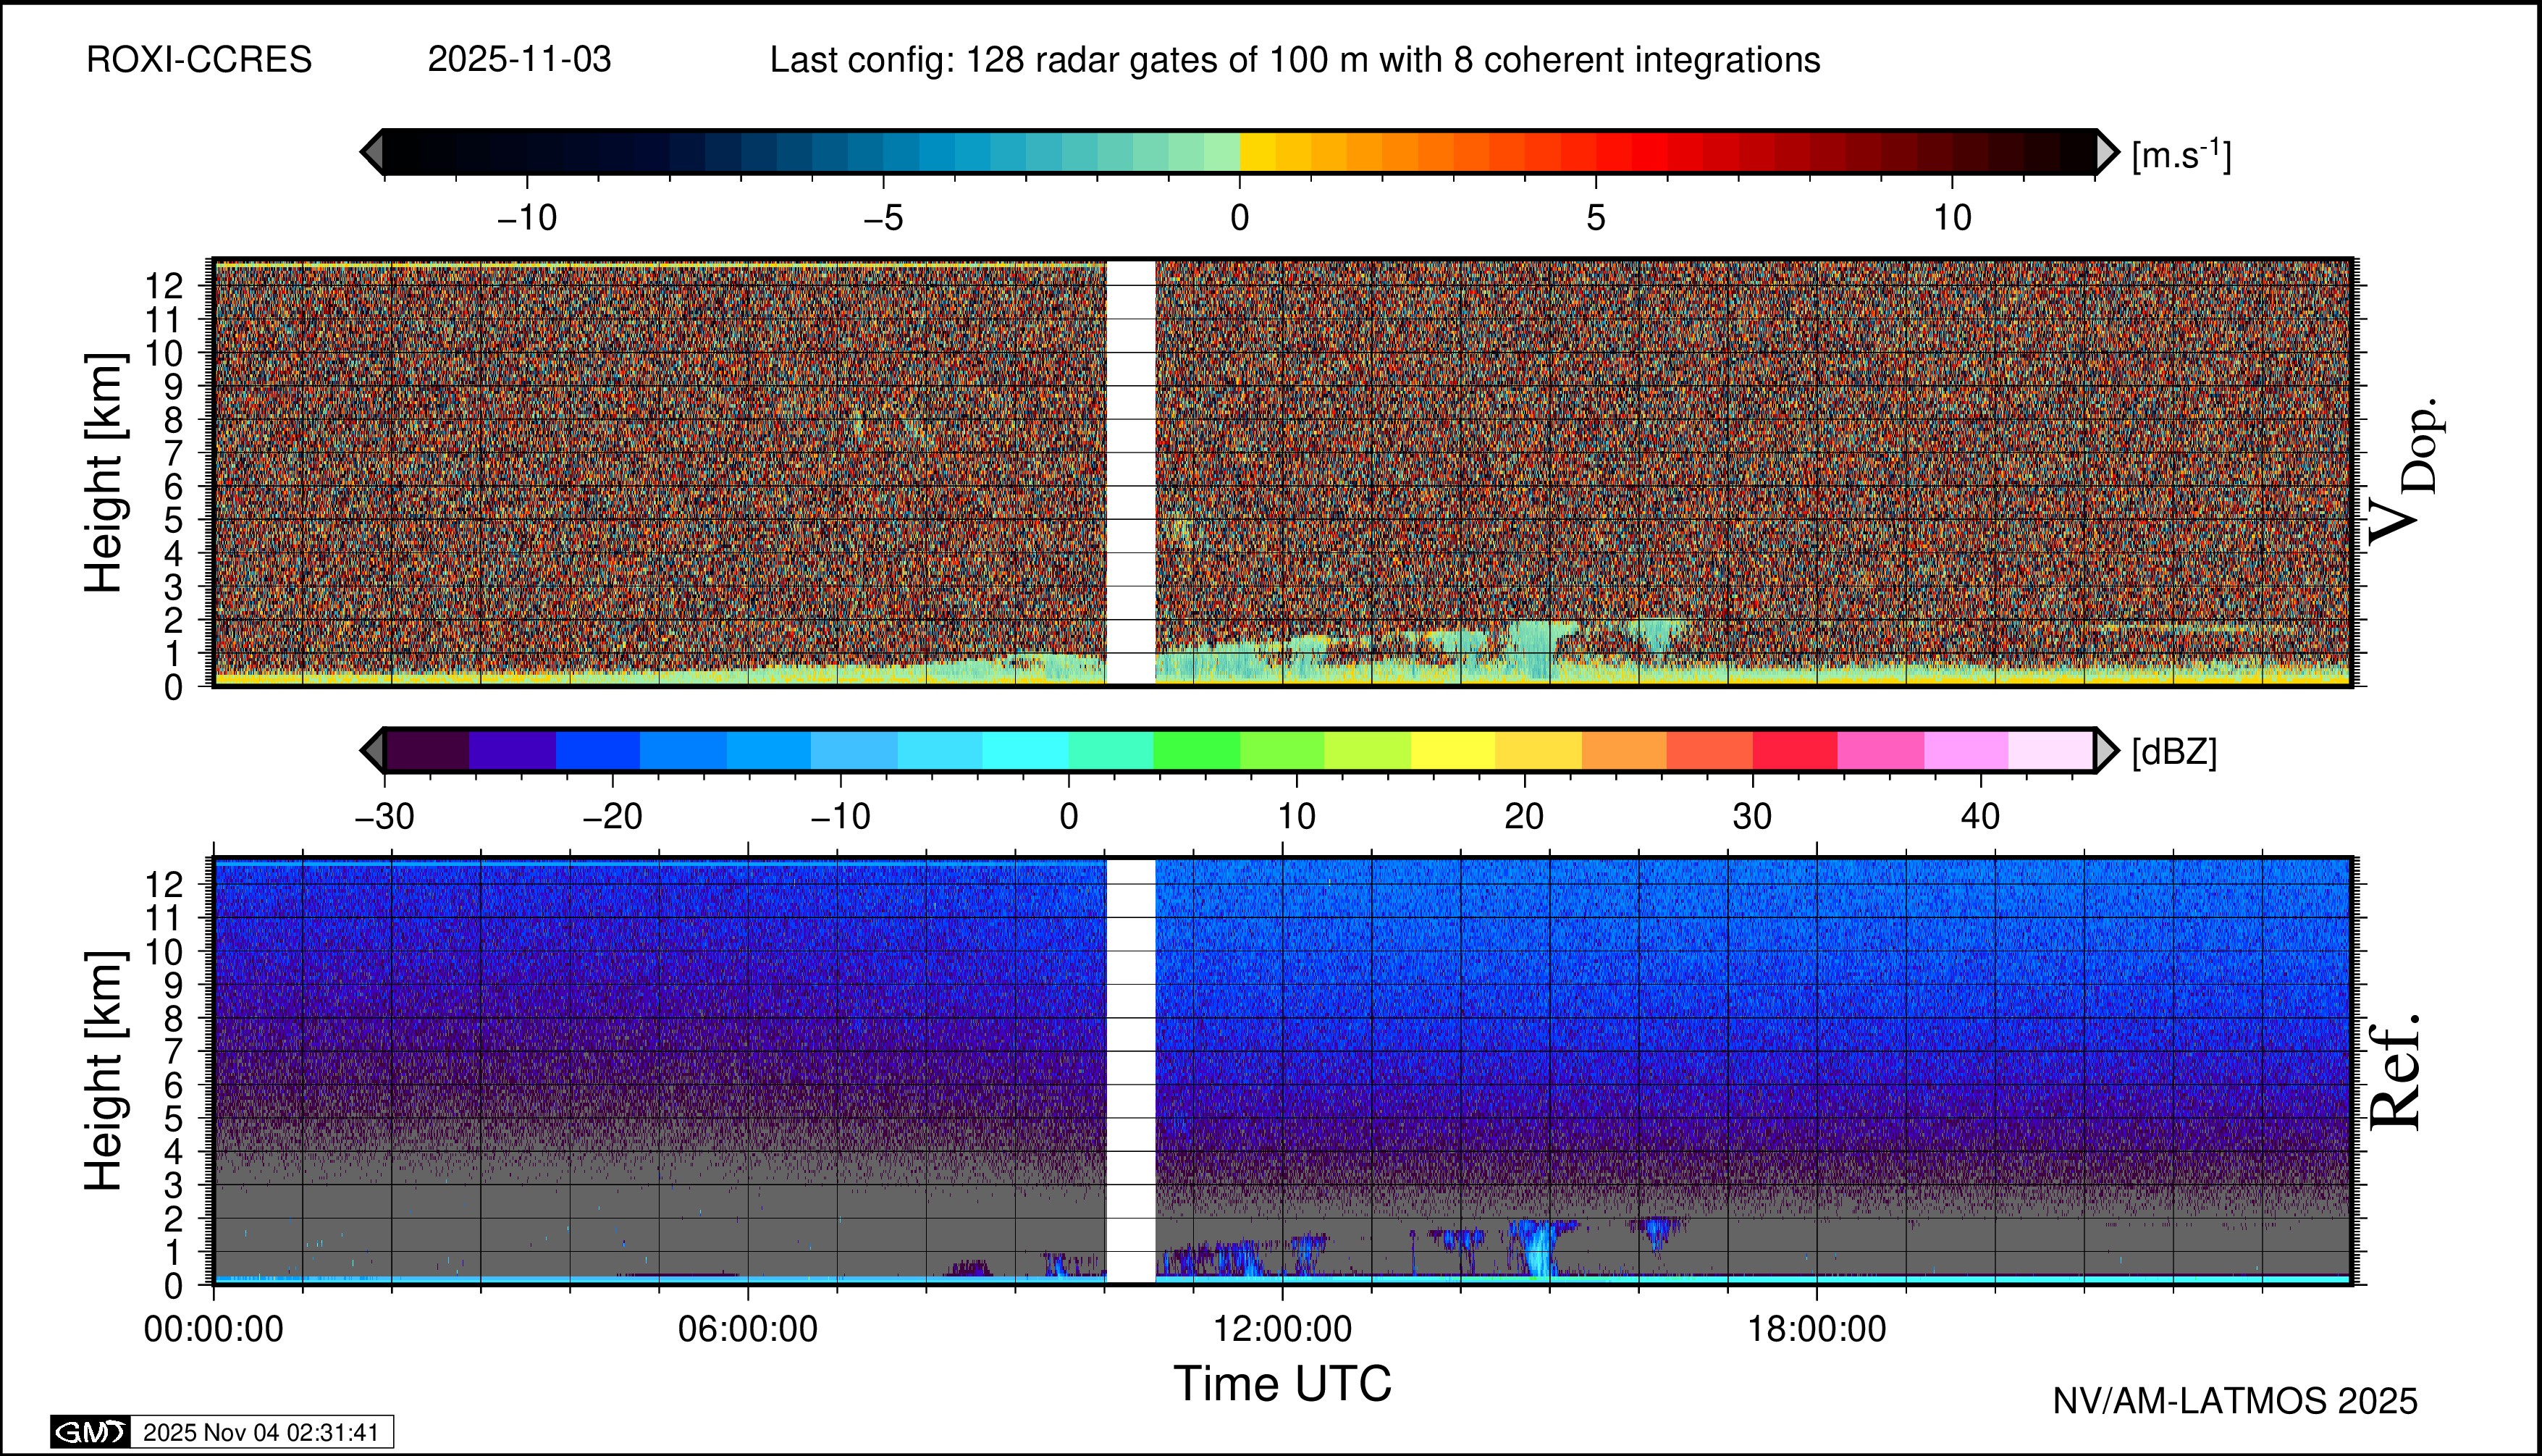Click the yellow swatch in dBZ colorbar
Viewport: 2542px width, 1456px height.
(1453, 750)
